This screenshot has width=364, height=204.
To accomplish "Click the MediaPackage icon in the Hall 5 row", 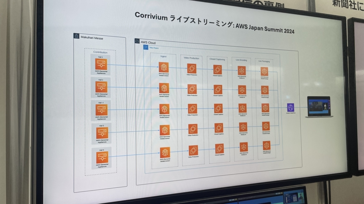I will pos(266,126).
